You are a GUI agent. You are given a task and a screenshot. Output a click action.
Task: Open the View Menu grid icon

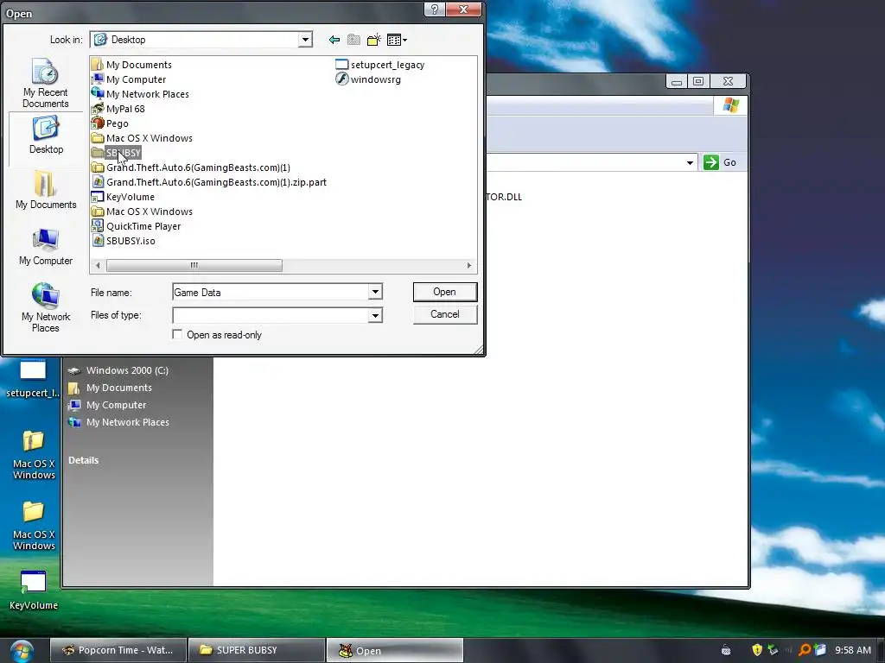point(397,40)
